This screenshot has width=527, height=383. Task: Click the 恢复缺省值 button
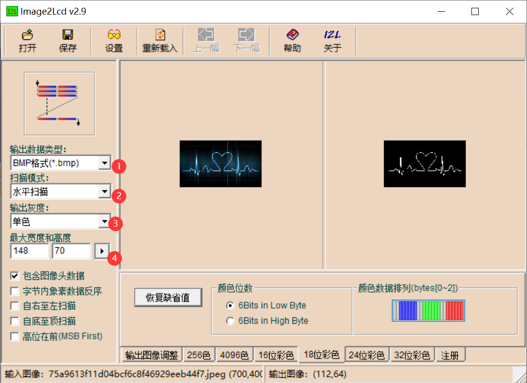pyautogui.click(x=168, y=297)
